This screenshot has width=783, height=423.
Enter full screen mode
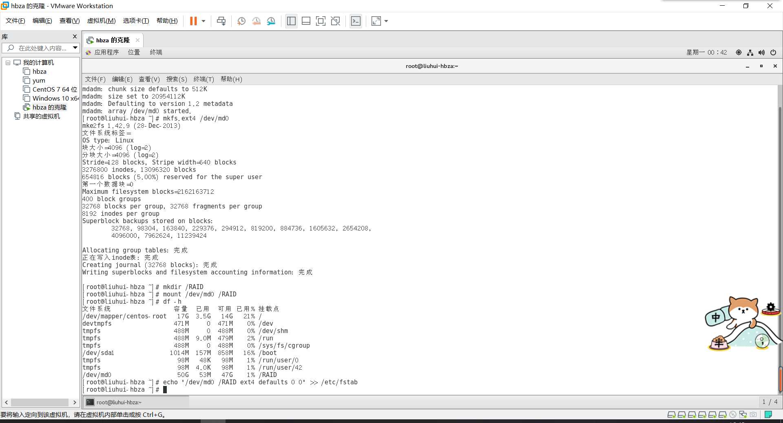click(321, 21)
